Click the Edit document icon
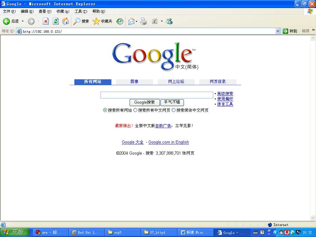This screenshot has width=316, height=237. click(155, 21)
